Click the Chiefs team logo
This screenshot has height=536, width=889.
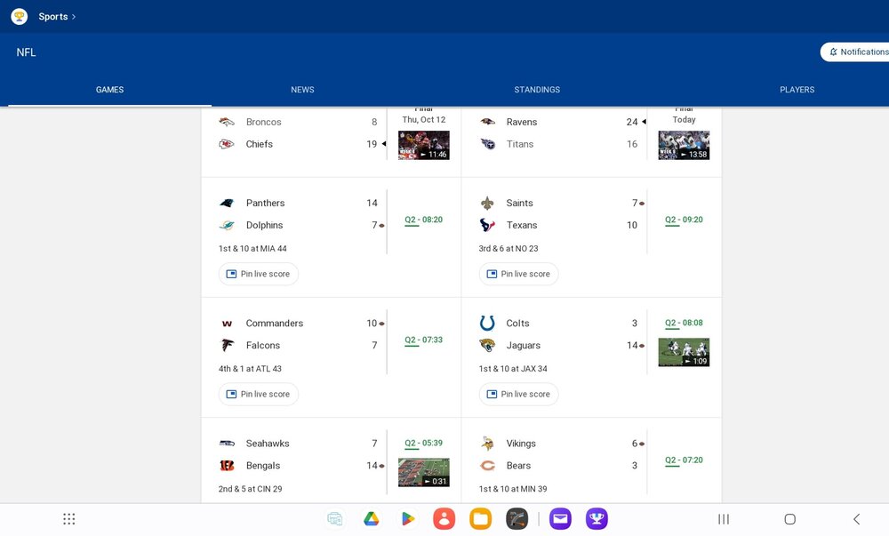(226, 144)
